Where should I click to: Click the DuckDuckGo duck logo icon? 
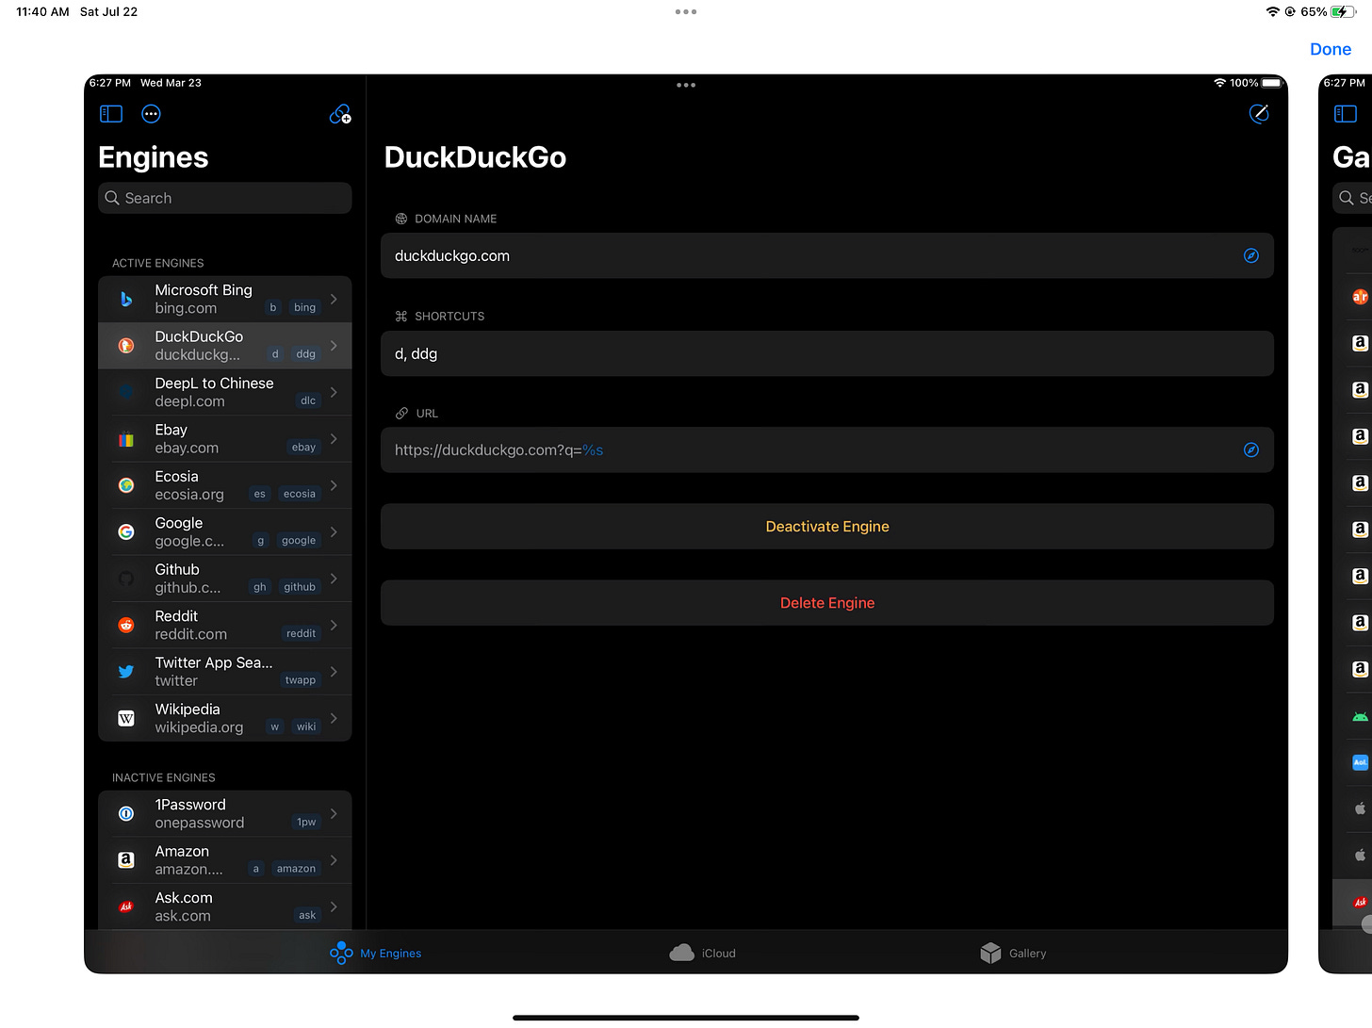126,346
